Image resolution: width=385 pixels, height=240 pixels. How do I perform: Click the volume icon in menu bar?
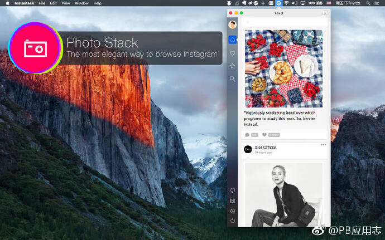(294, 3)
